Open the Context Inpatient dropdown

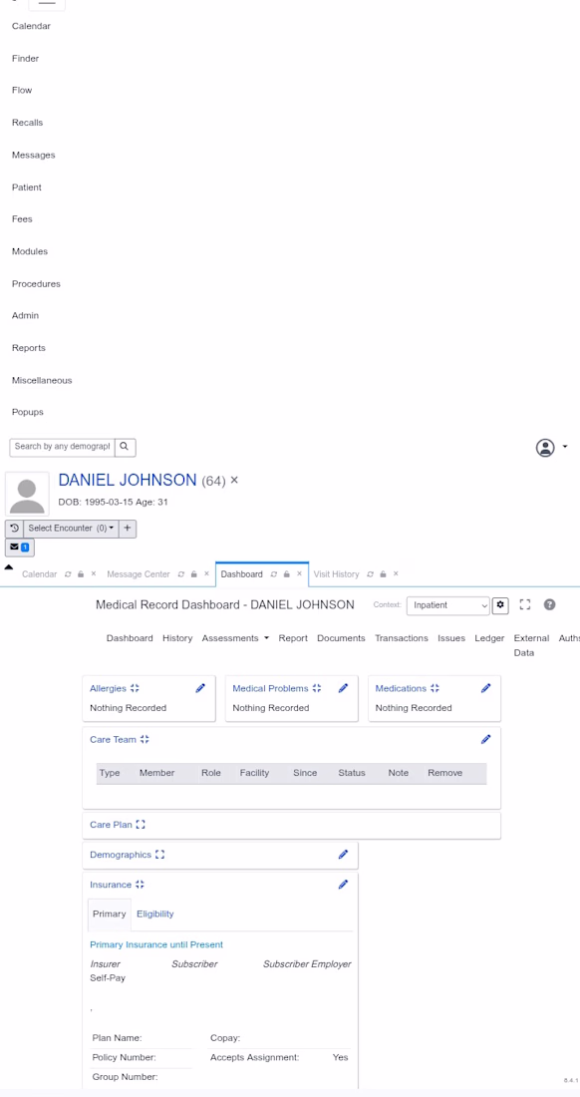447,605
